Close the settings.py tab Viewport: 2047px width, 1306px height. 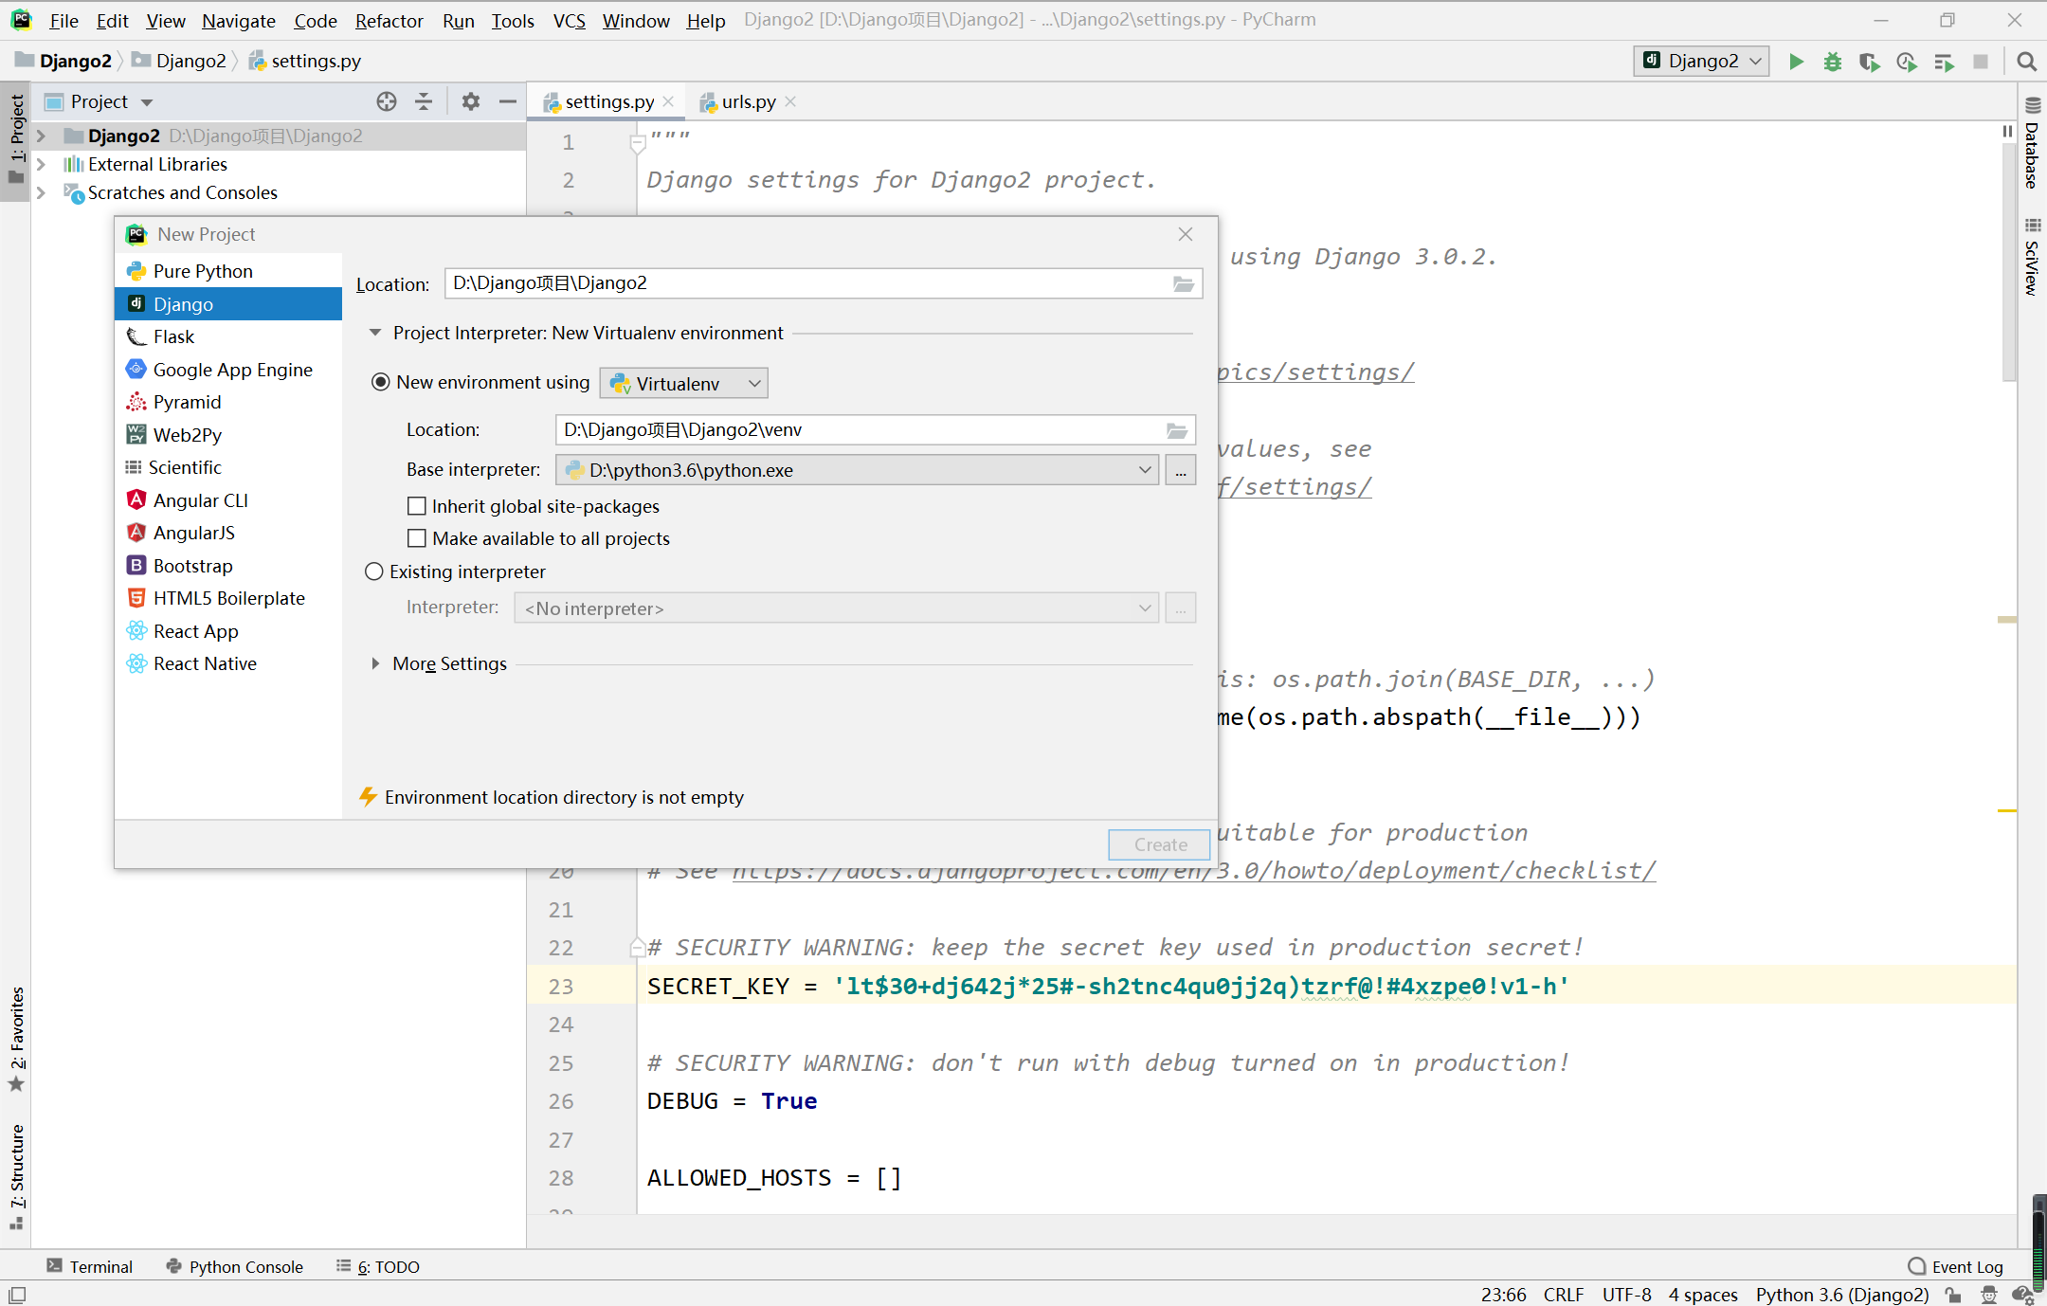click(x=669, y=101)
